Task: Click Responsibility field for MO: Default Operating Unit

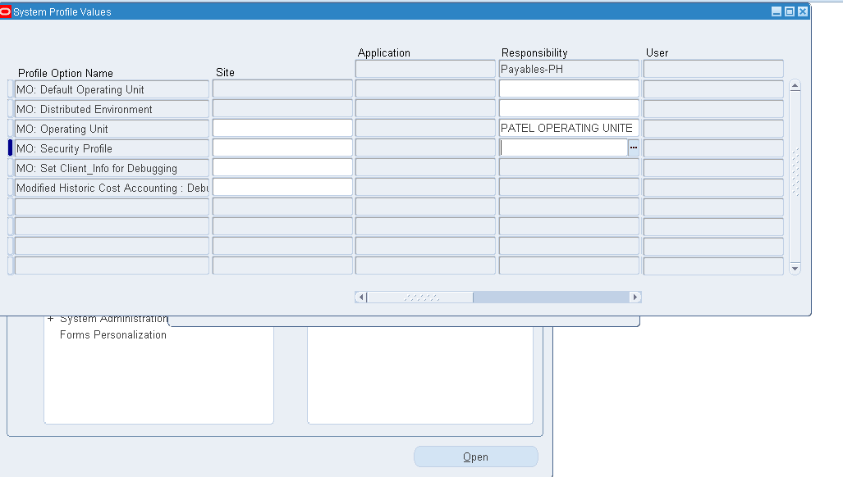Action: pyautogui.click(x=568, y=89)
